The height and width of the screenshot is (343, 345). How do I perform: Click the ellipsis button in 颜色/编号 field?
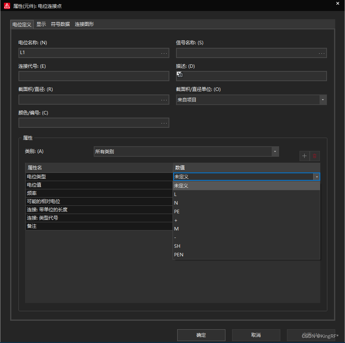tap(164, 123)
